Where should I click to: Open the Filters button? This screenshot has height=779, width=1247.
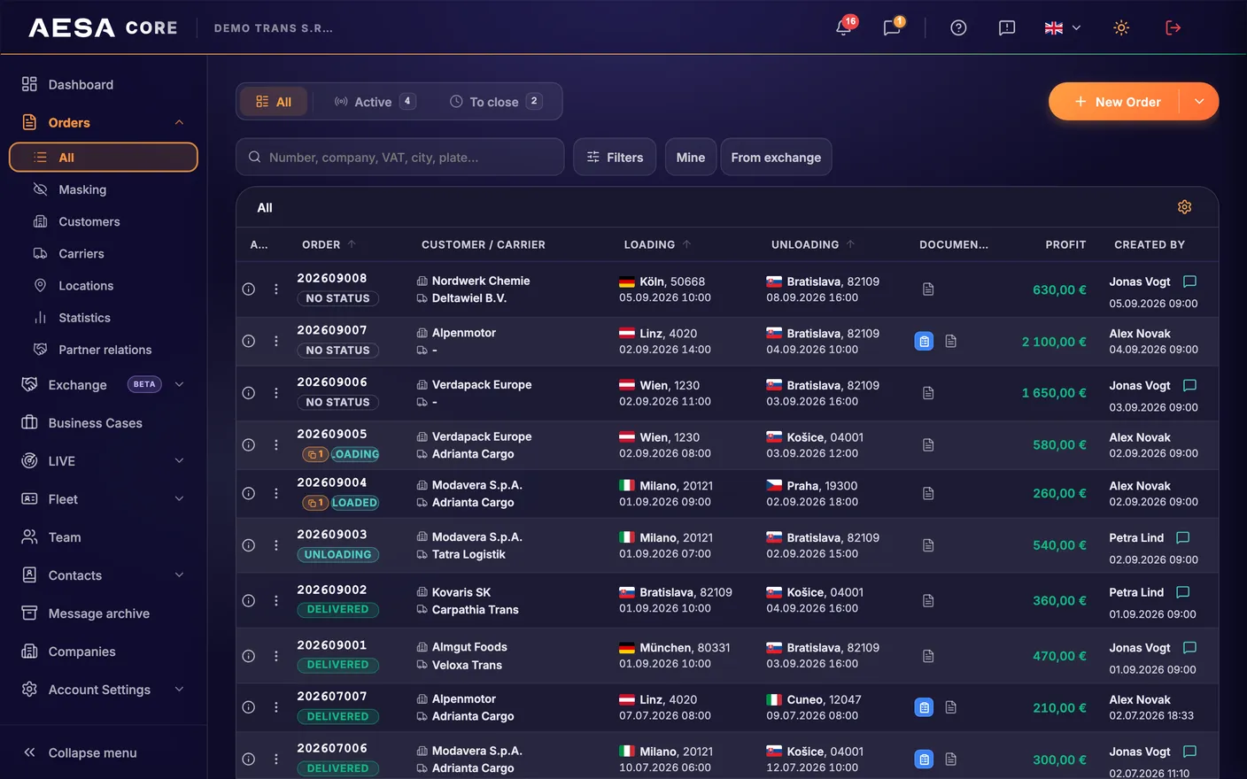(615, 157)
